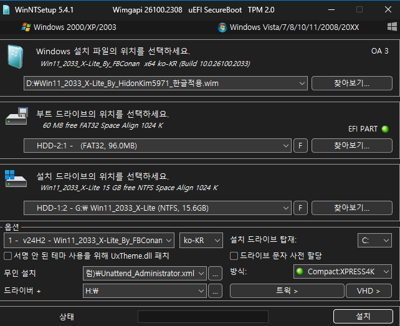The width and height of the screenshot is (400, 326).
Task: Switch to Windows Vista/7/8/10/11/2008/20XX tab
Action: coord(288,27)
